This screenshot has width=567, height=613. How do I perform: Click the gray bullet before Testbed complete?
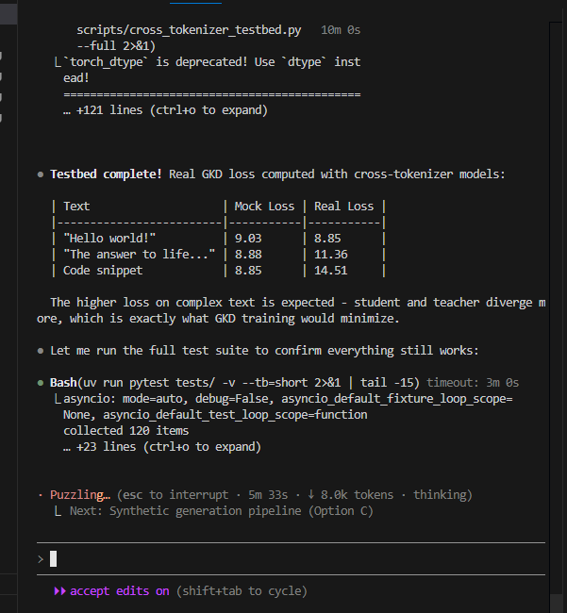tap(41, 174)
